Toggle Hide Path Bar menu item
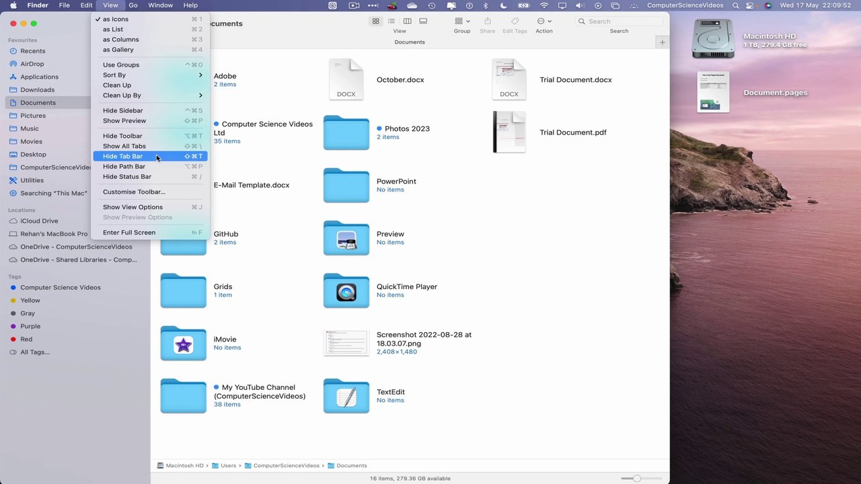861x484 pixels. 150,167
